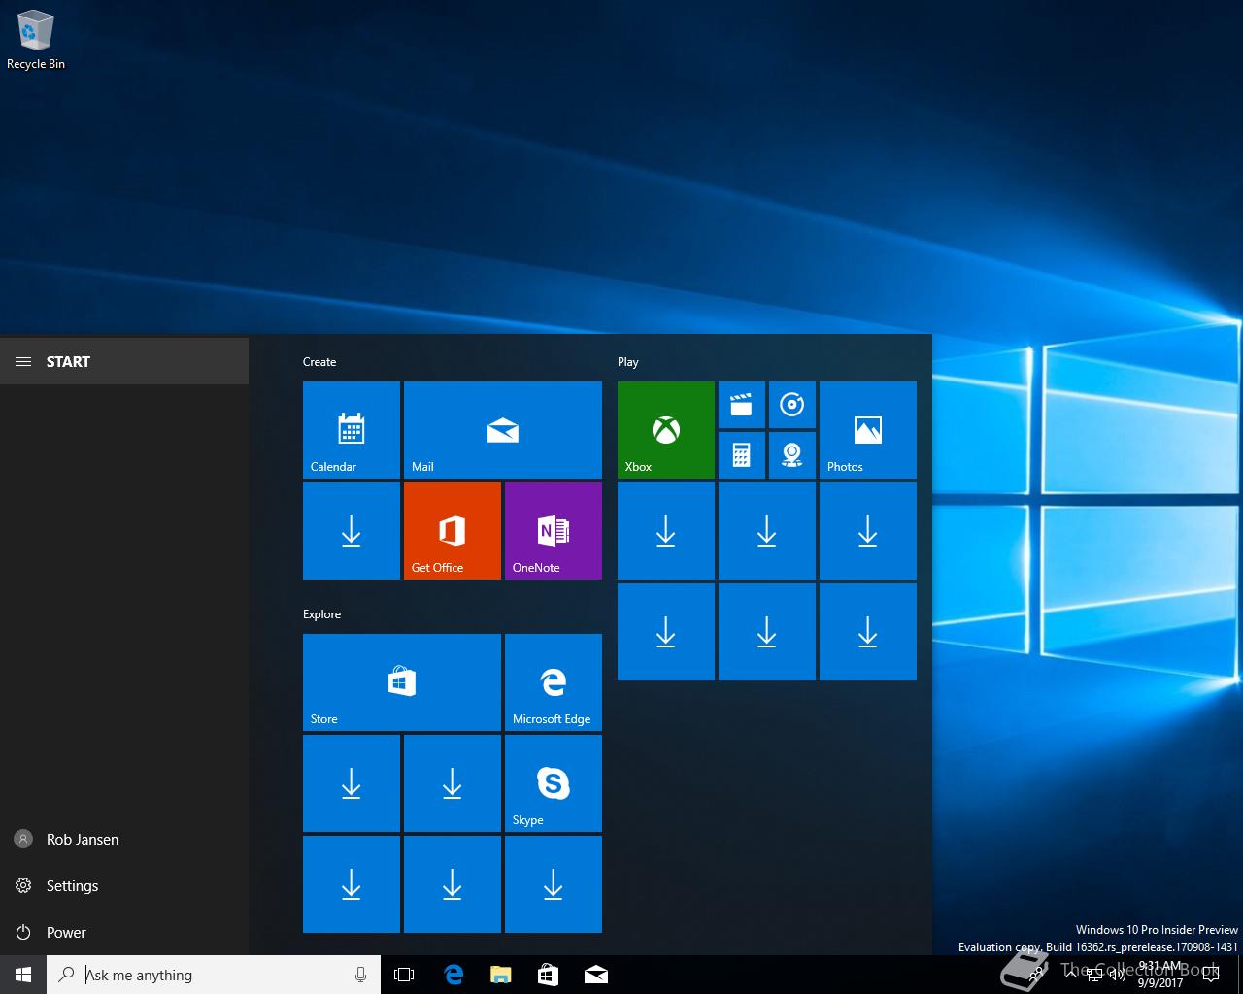Open the Skype tile
Screen dimensions: 1243x994
[x=554, y=783]
